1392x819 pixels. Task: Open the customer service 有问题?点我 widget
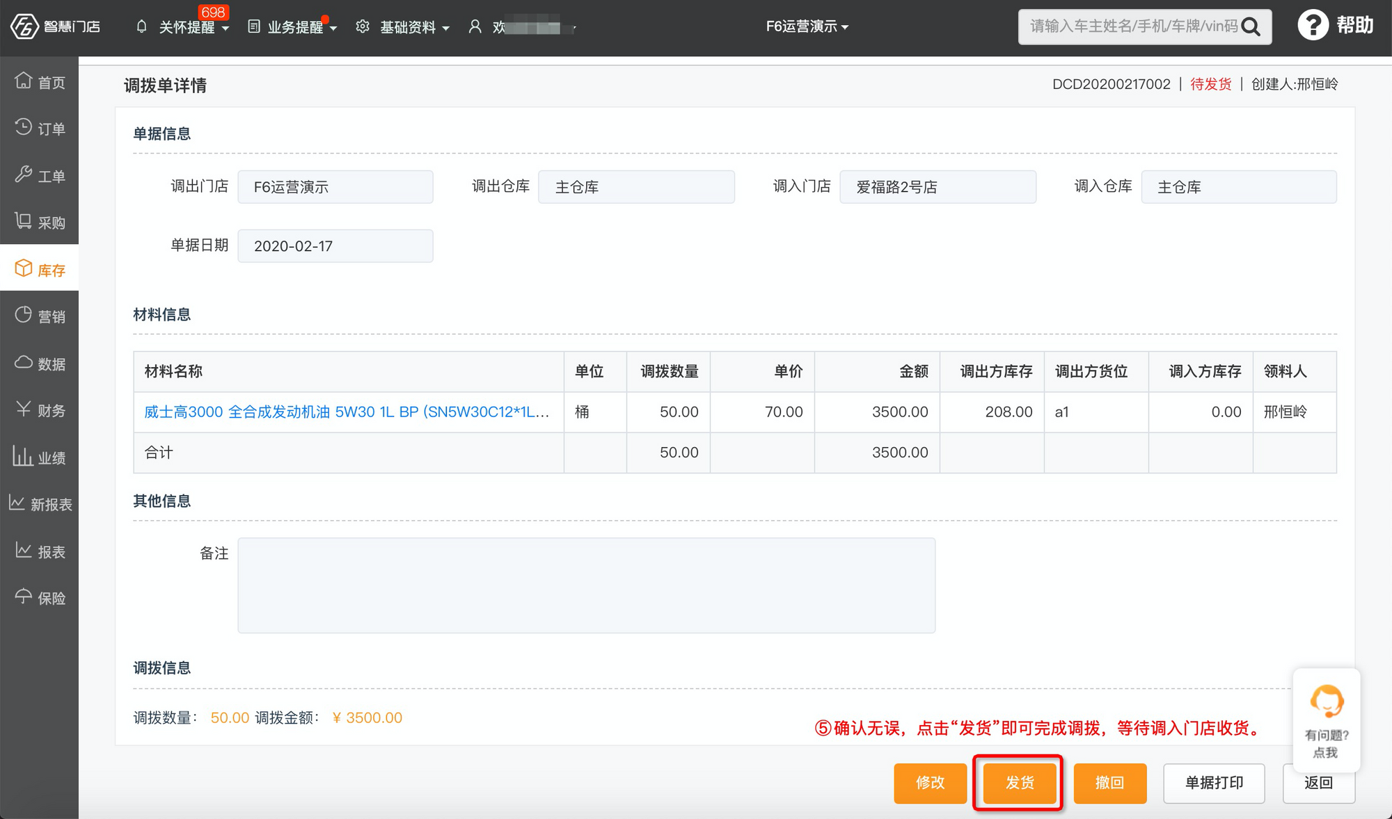[x=1326, y=721]
